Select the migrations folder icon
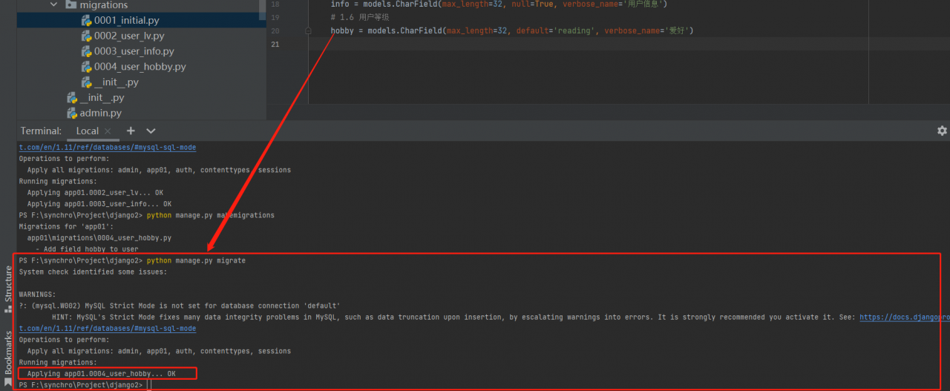This screenshot has width=950, height=391. pyautogui.click(x=71, y=5)
